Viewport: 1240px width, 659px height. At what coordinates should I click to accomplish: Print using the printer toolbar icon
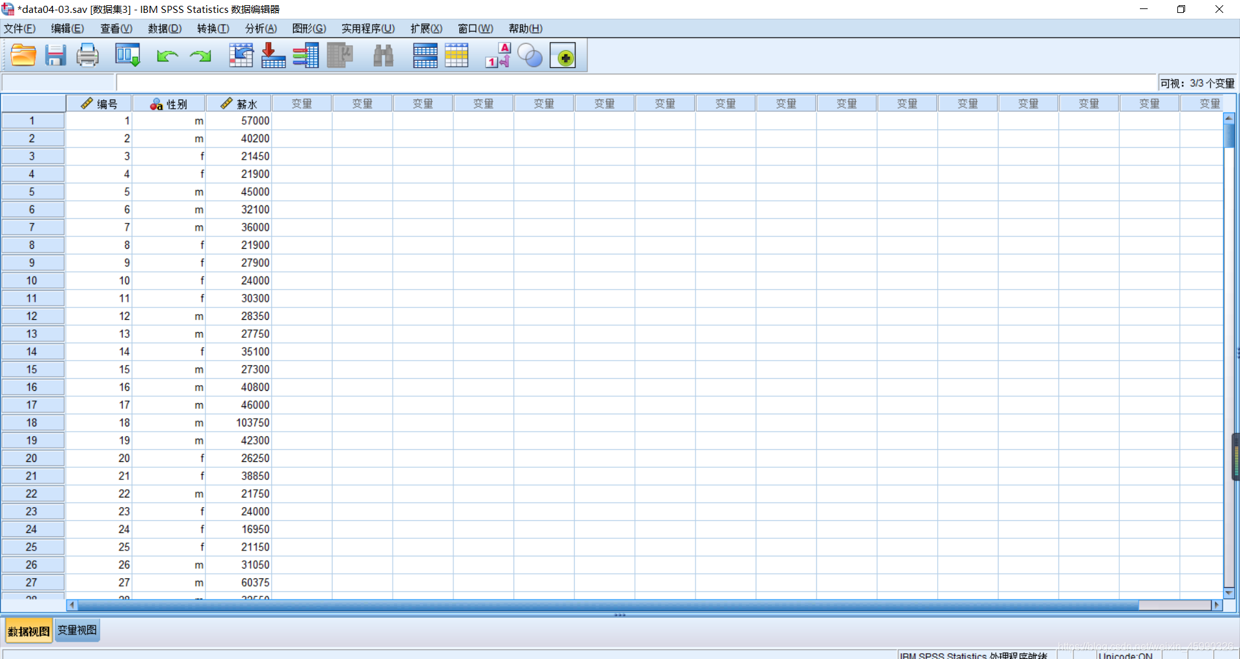click(x=88, y=56)
